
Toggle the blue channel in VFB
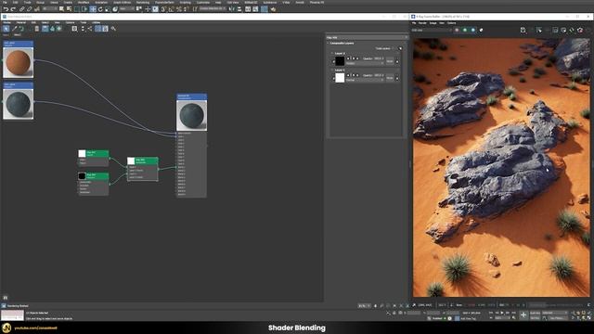[472, 30]
